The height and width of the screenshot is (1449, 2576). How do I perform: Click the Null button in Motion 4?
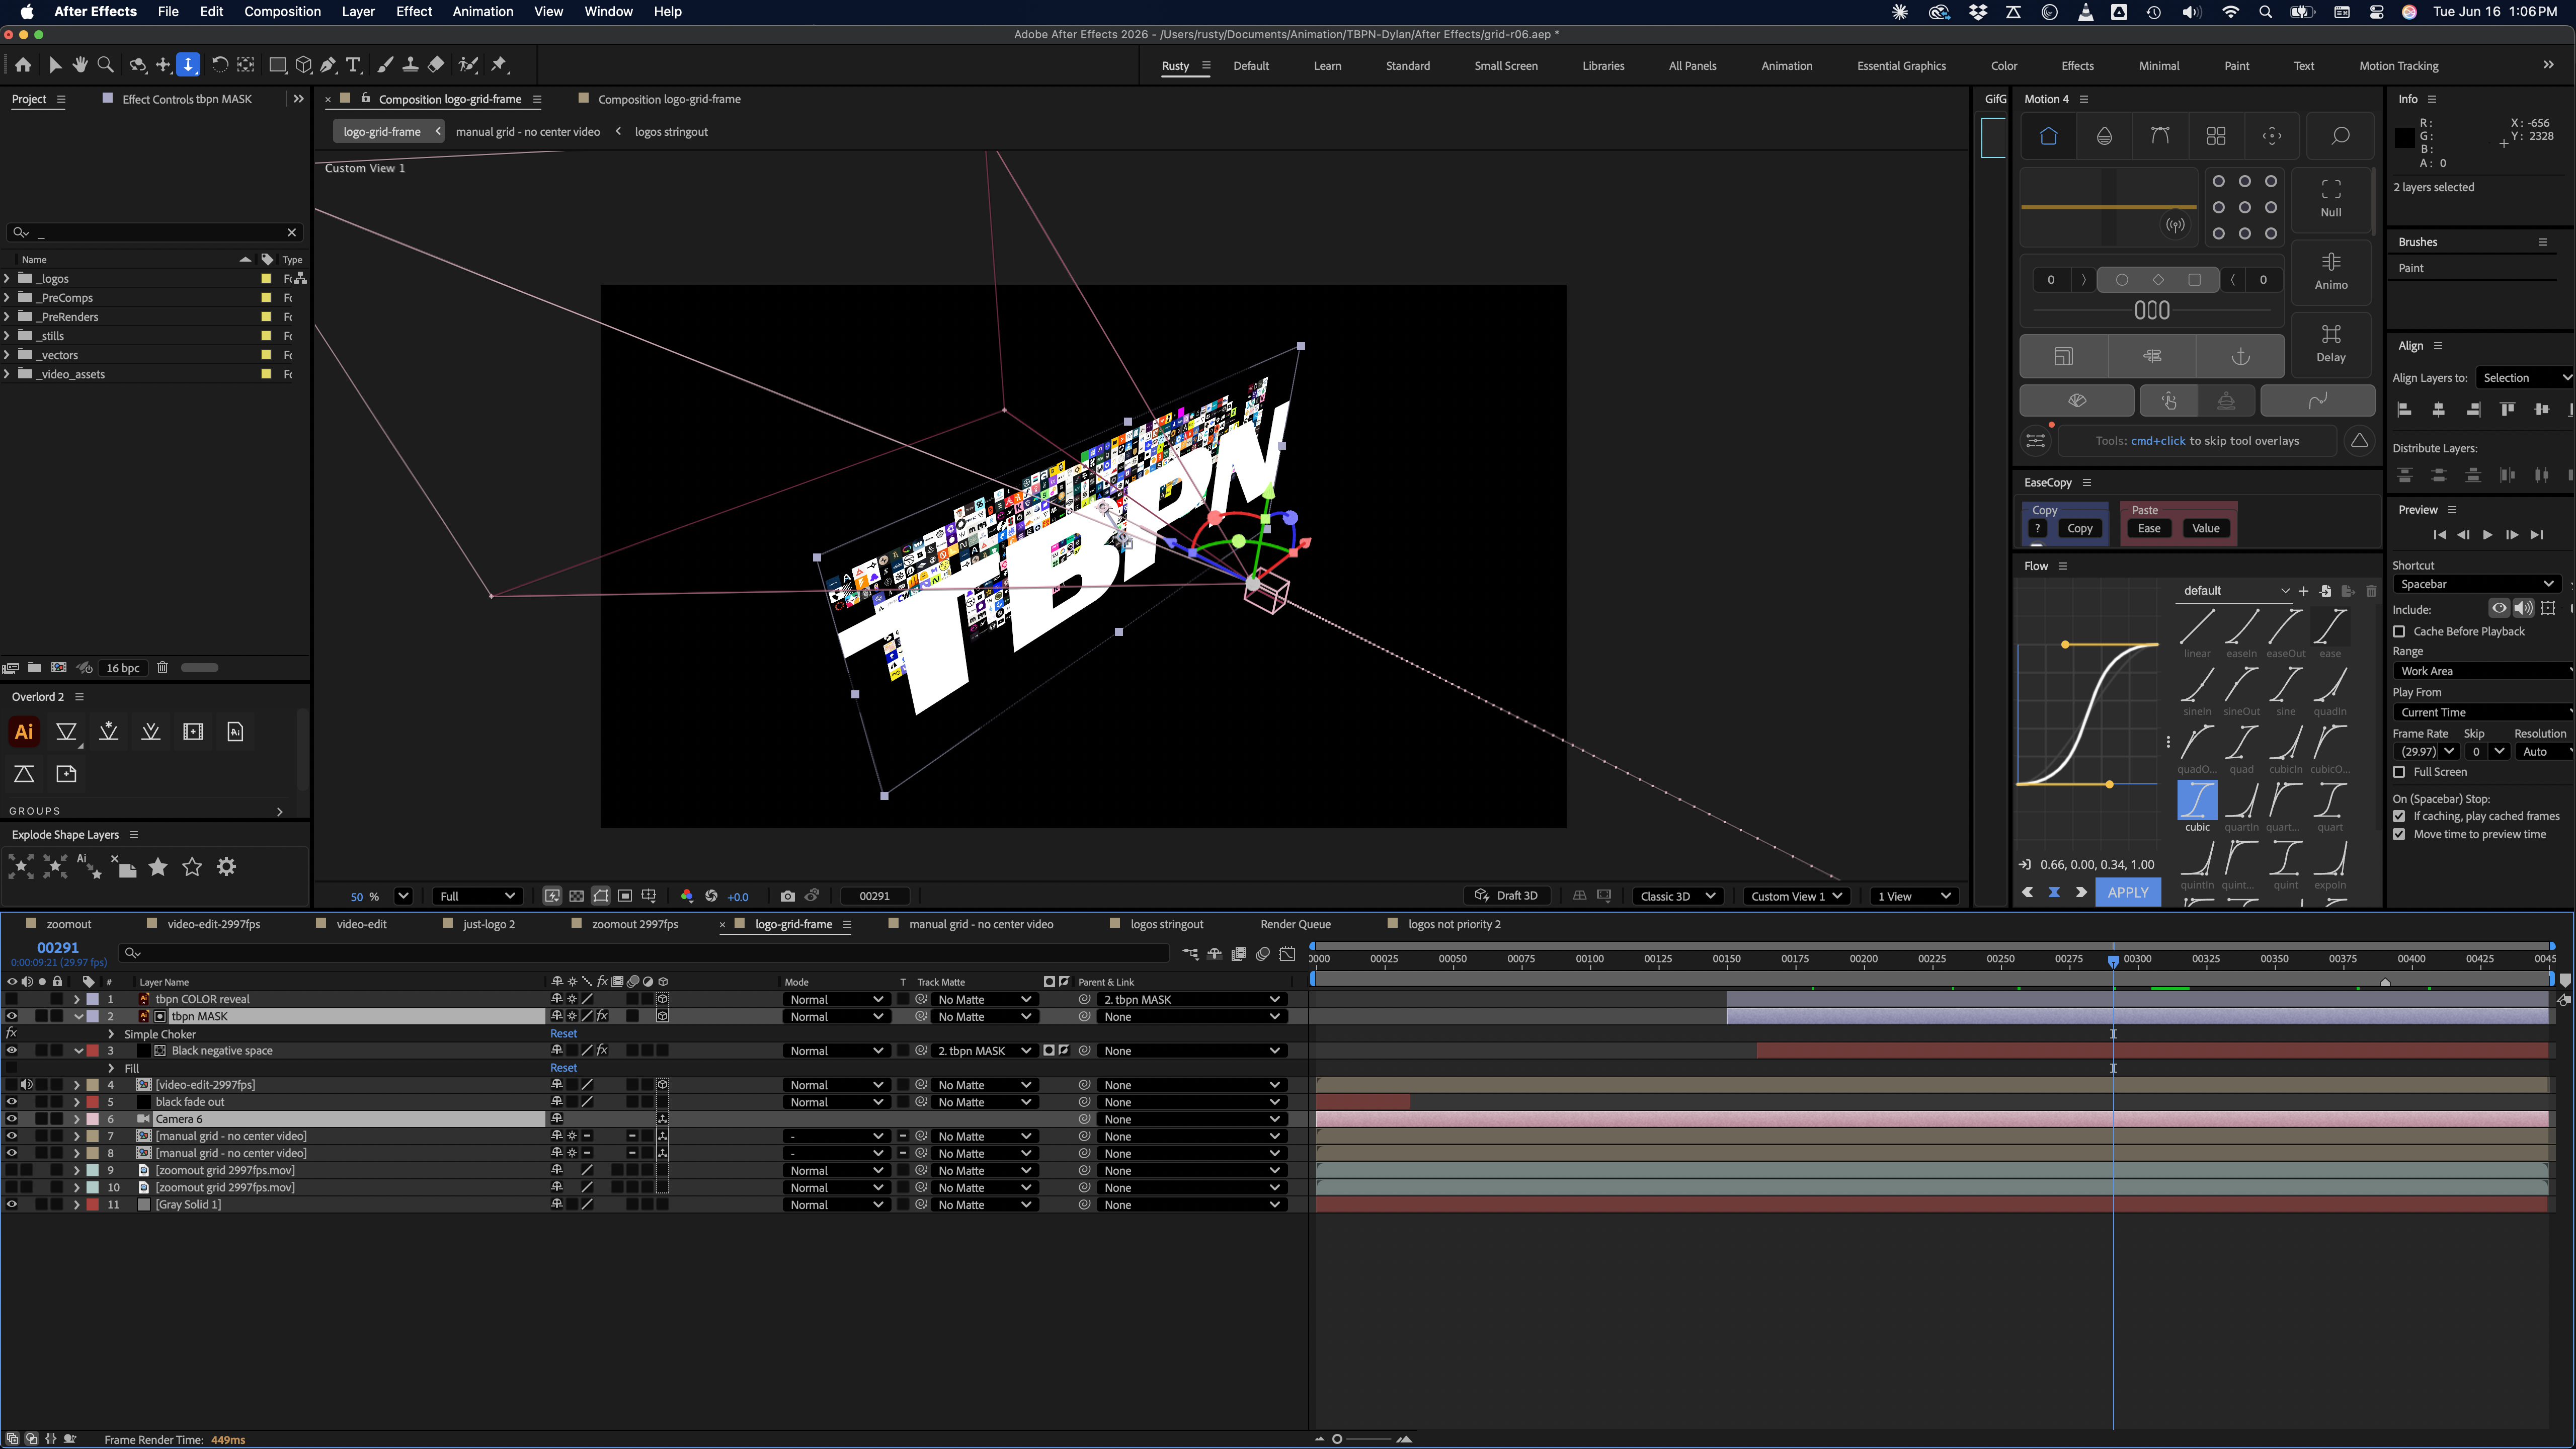click(x=2331, y=198)
